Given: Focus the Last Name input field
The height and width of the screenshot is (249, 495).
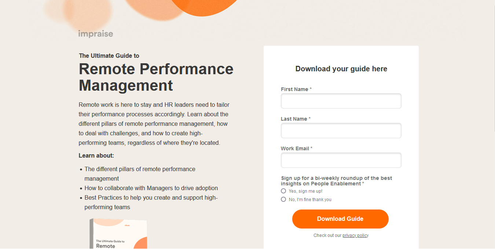Looking at the screenshot, I should tap(341, 131).
